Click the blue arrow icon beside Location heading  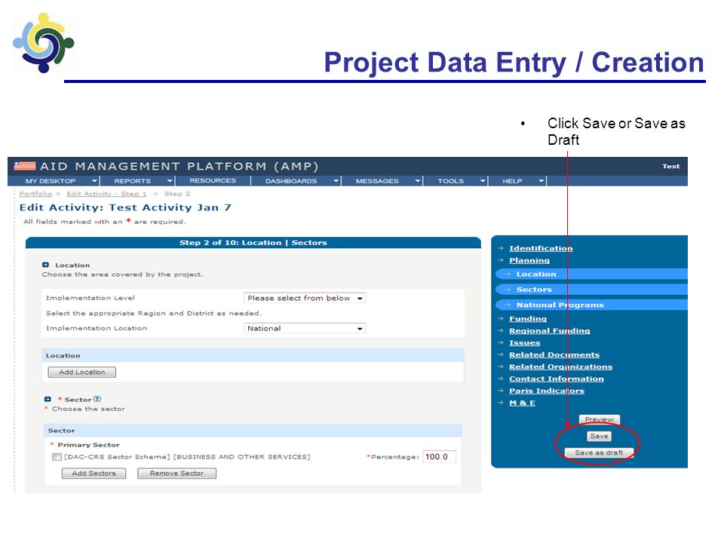click(45, 265)
